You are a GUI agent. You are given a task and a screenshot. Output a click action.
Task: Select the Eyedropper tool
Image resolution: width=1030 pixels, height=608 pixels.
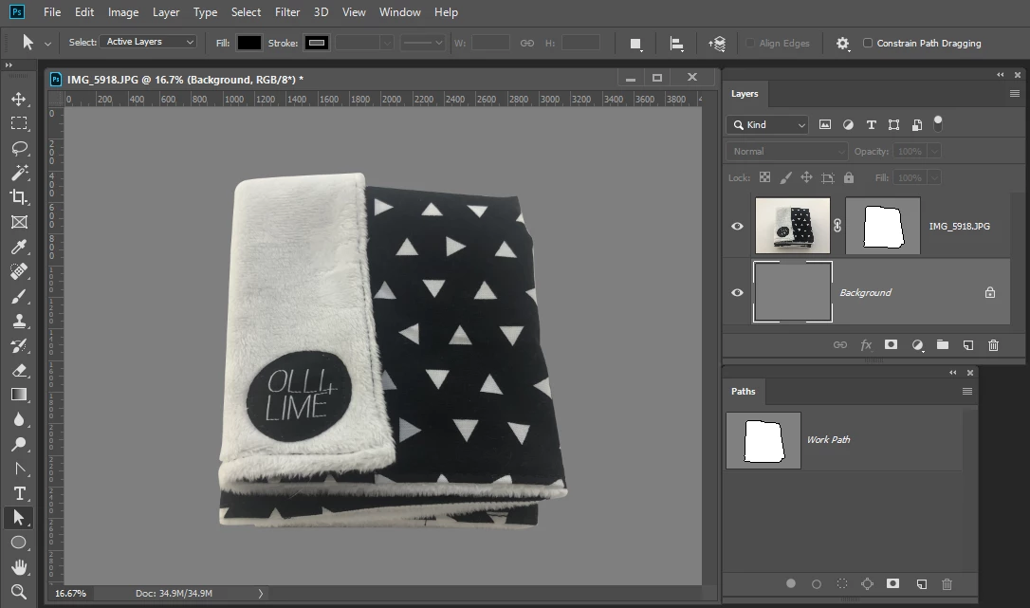pyautogui.click(x=19, y=247)
